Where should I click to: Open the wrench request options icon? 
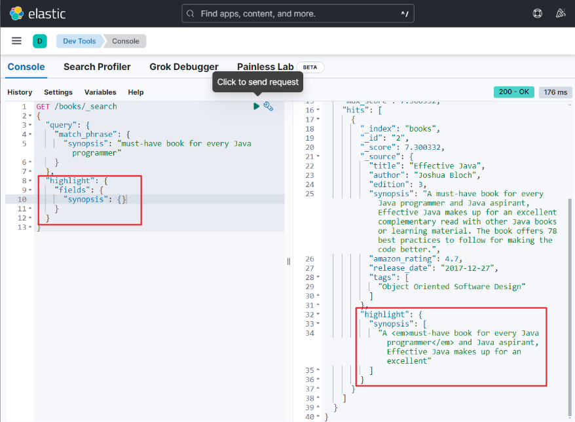[x=268, y=106]
